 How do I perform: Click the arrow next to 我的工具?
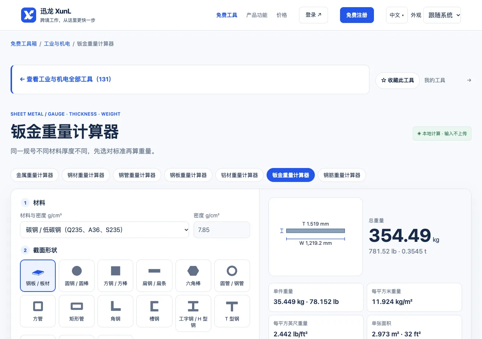click(469, 80)
